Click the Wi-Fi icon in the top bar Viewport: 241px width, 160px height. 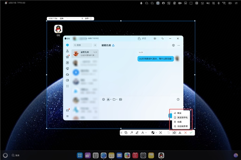[x=224, y=3]
